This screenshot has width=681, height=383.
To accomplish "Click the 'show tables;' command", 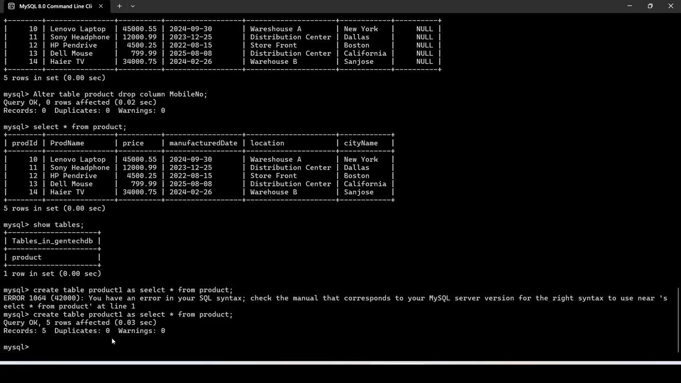I will point(59,224).
